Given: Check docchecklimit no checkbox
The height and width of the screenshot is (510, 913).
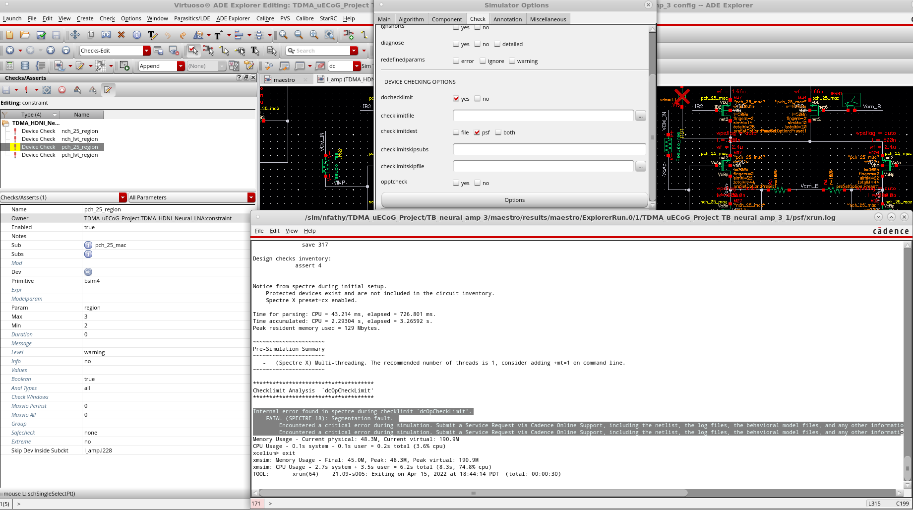Looking at the screenshot, I should tap(478, 98).
